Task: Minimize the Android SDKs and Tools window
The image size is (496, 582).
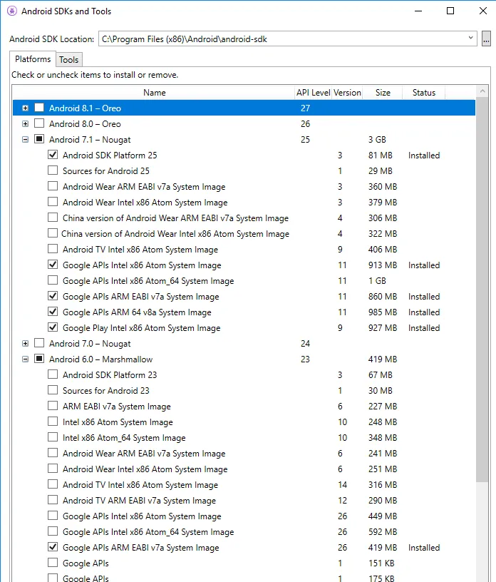Action: pos(418,11)
